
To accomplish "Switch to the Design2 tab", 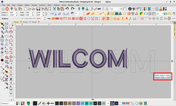I will [25, 22].
